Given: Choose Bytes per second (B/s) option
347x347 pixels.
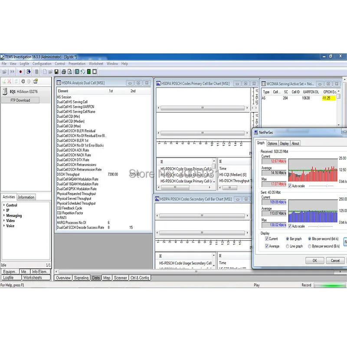Looking at the screenshot, I should click(x=310, y=246).
